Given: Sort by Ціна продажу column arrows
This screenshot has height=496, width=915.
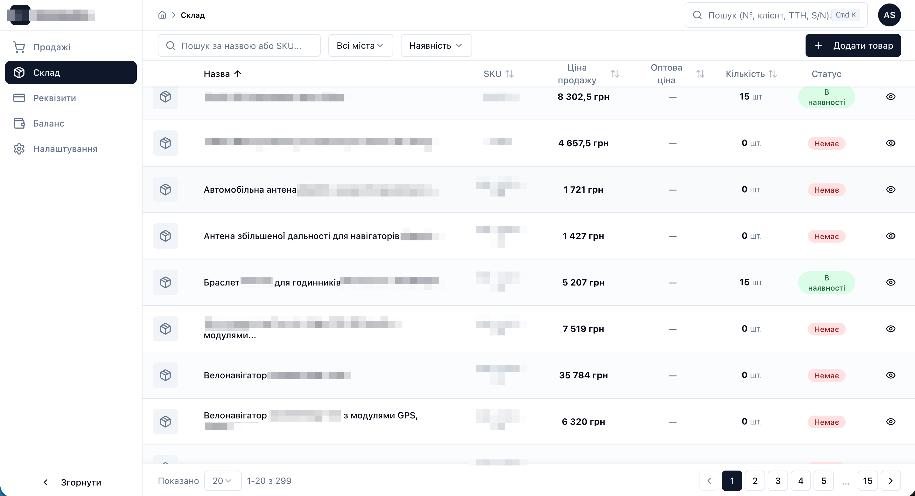Looking at the screenshot, I should pyautogui.click(x=615, y=74).
